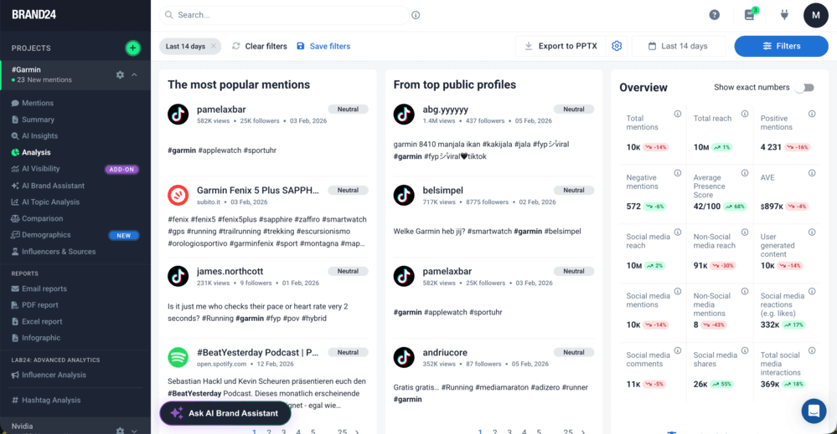Screen dimensions: 837x434
Task: Click Save filters link
Action: 323,46
